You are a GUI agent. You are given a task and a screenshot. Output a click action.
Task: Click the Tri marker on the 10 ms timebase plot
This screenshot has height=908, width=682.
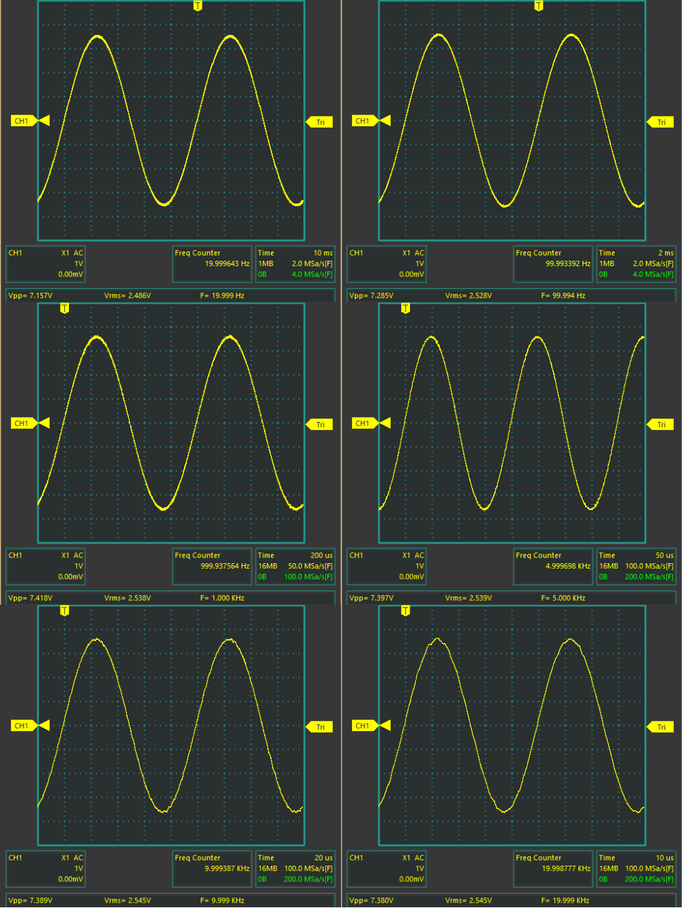pos(320,122)
